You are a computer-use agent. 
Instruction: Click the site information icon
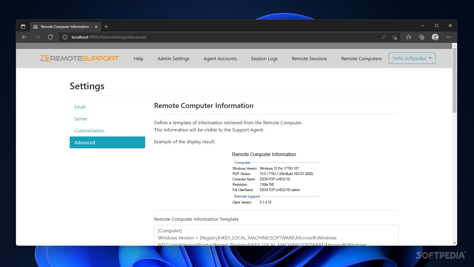(65, 37)
